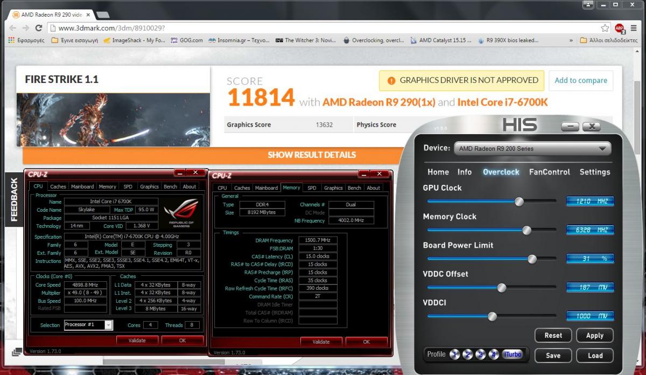
Task: Click the Chrome user profile icon
Action: tap(588, 4)
